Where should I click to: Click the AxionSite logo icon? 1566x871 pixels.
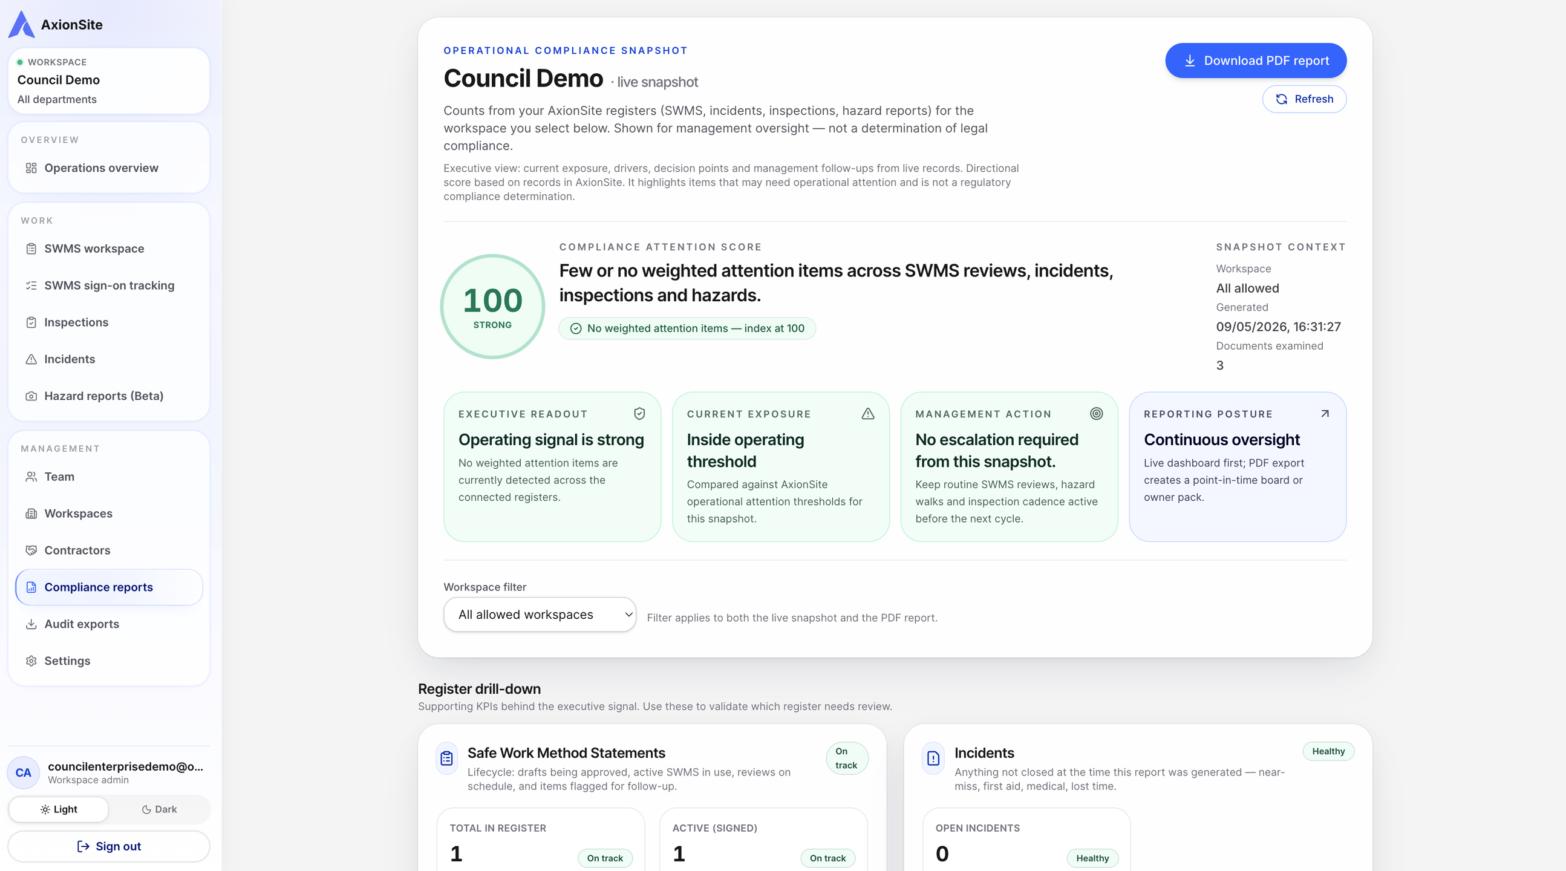click(x=21, y=24)
